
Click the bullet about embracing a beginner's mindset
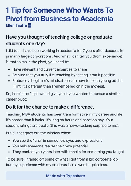tap(68, 83)
